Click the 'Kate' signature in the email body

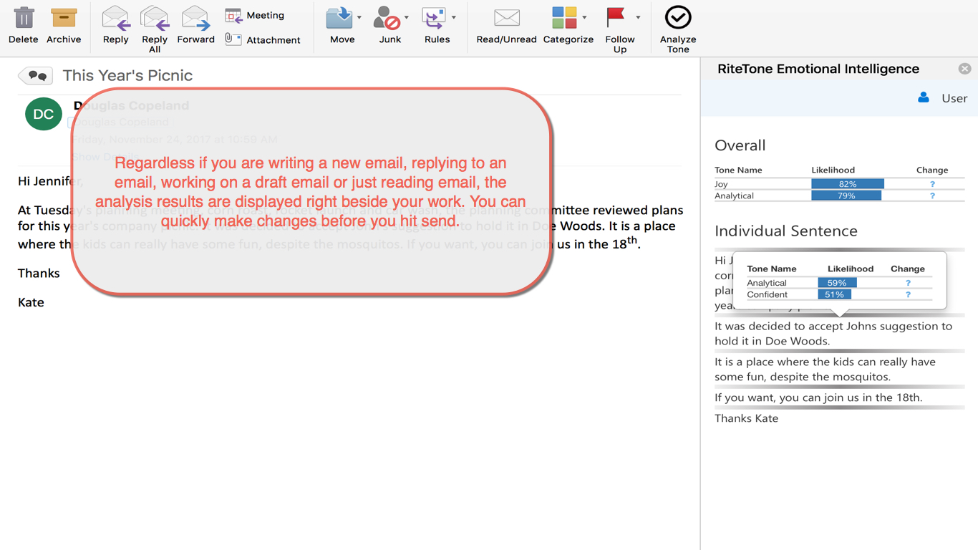tap(31, 302)
